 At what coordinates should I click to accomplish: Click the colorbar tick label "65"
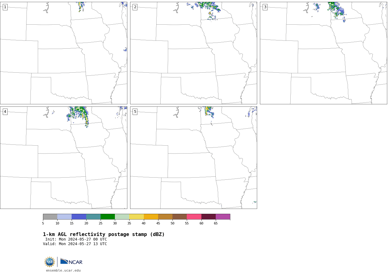pos(216,224)
